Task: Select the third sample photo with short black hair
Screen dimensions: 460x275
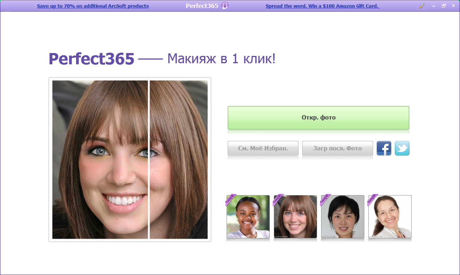Action: click(x=343, y=217)
